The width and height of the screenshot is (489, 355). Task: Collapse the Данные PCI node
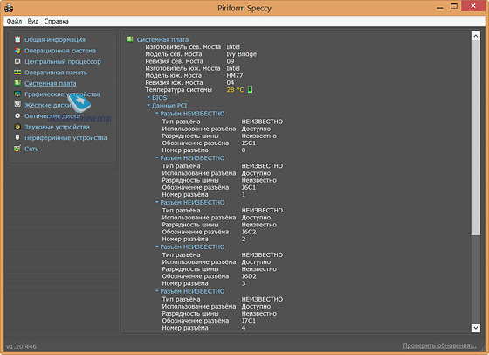pyautogui.click(x=148, y=106)
